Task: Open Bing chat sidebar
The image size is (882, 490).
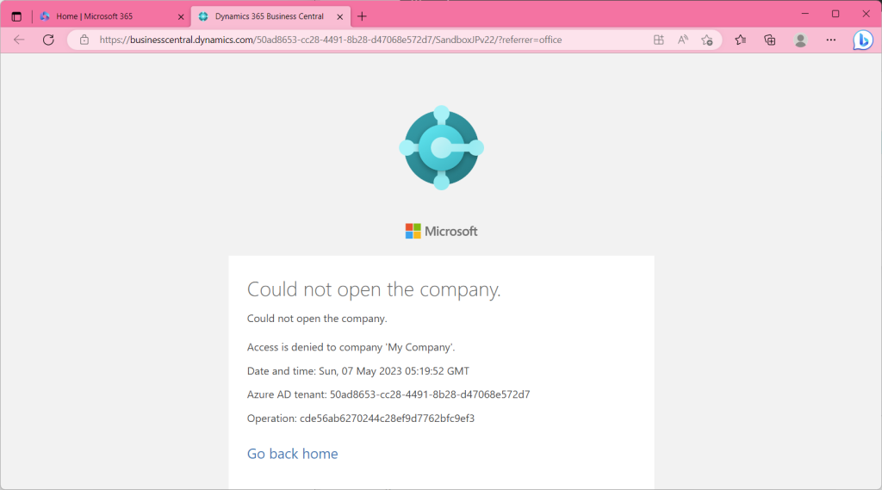Action: (863, 40)
